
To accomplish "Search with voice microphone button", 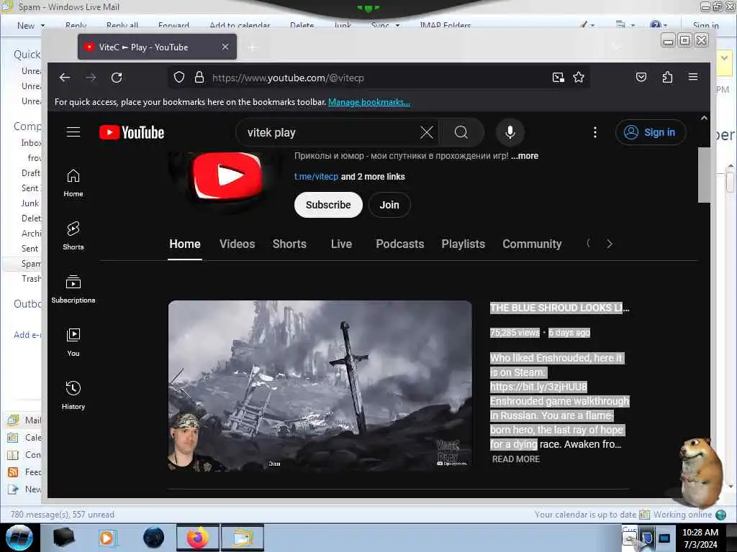I will [510, 132].
